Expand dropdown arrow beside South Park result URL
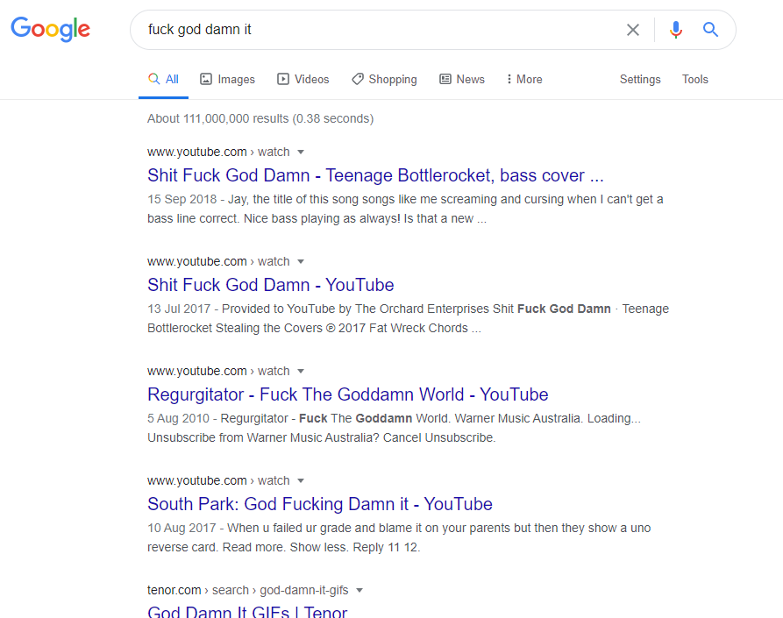Image resolution: width=783 pixels, height=618 pixels. (301, 480)
